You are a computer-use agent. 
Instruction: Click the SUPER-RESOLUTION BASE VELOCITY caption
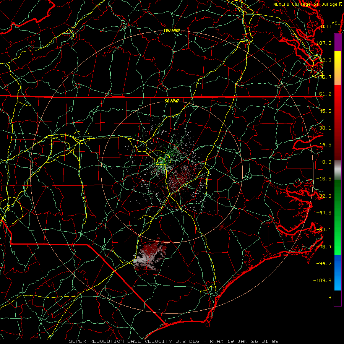coord(174,341)
